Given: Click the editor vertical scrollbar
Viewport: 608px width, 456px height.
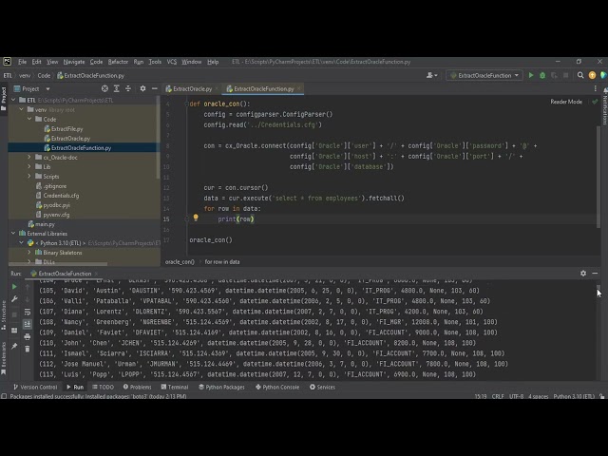Looking at the screenshot, I should click(x=598, y=175).
